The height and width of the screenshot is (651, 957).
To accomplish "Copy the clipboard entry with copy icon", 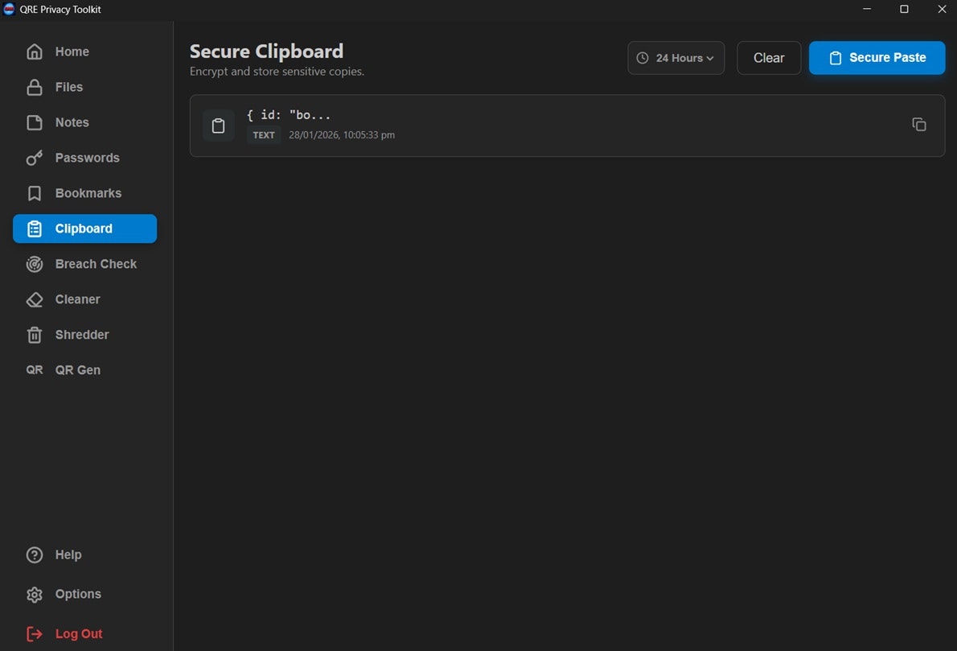I will tap(918, 125).
